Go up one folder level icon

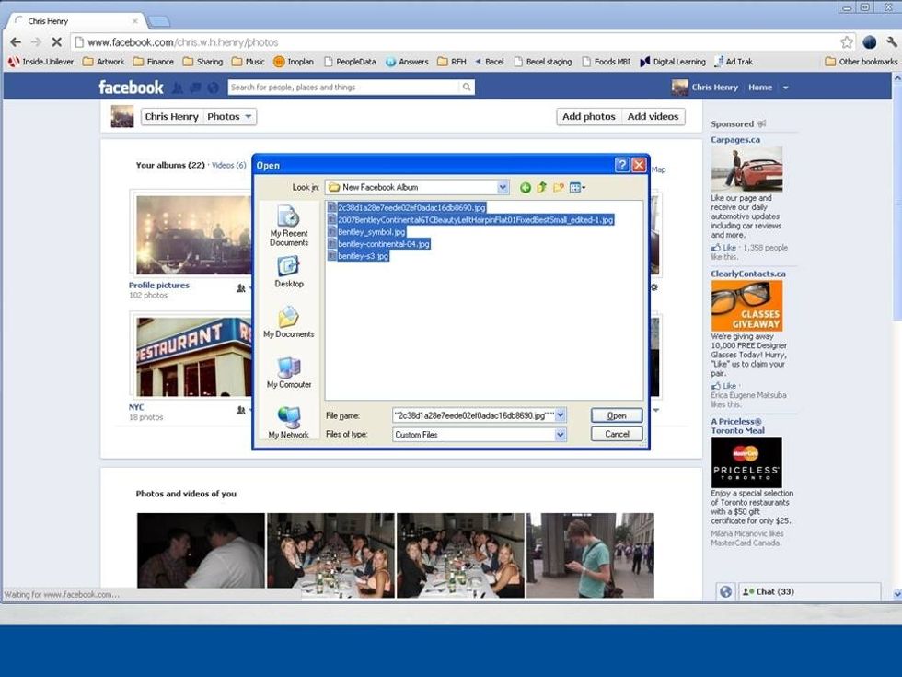[x=541, y=187]
